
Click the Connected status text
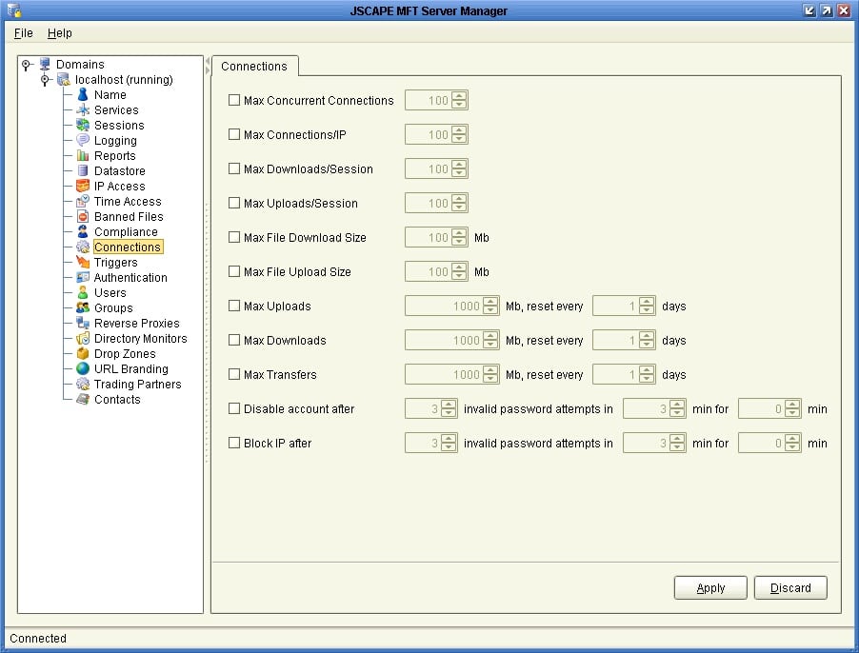point(38,638)
